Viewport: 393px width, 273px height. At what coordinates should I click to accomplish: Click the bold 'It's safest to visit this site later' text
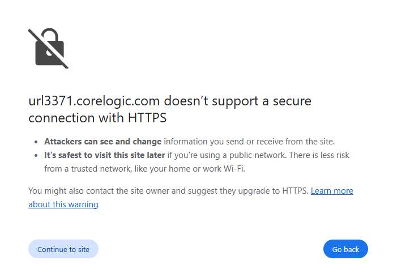coord(105,155)
